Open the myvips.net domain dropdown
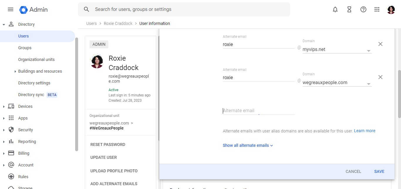 337,50
